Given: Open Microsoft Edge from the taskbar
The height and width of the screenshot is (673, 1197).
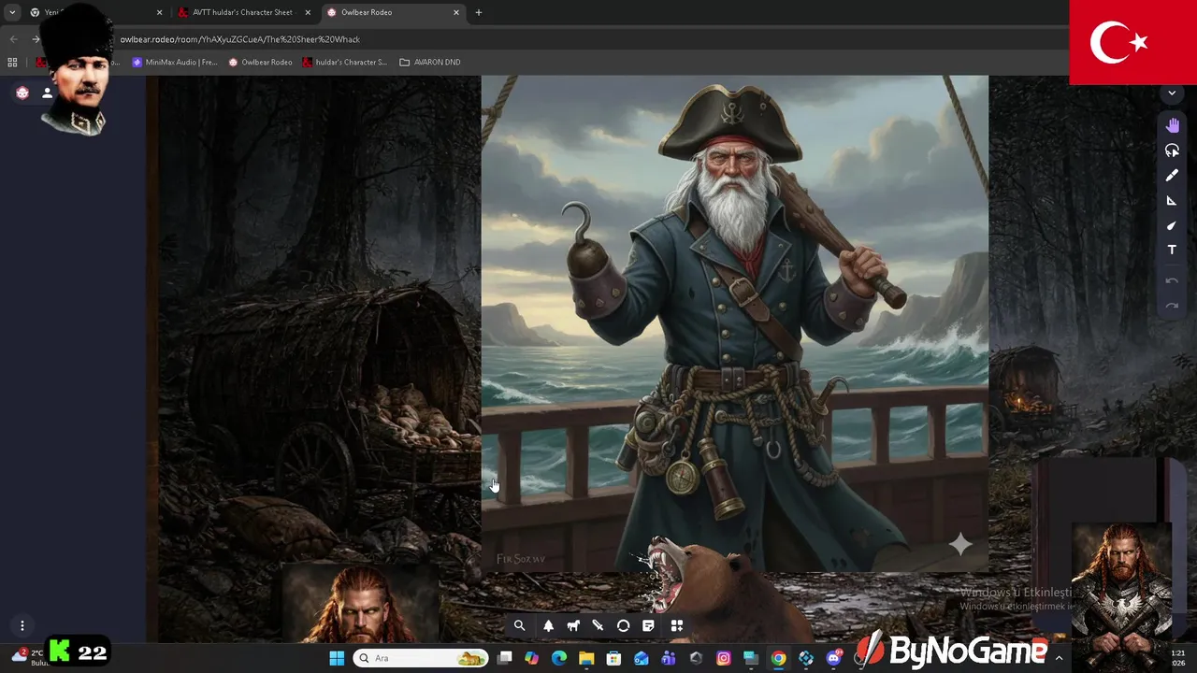Looking at the screenshot, I should pos(559,658).
